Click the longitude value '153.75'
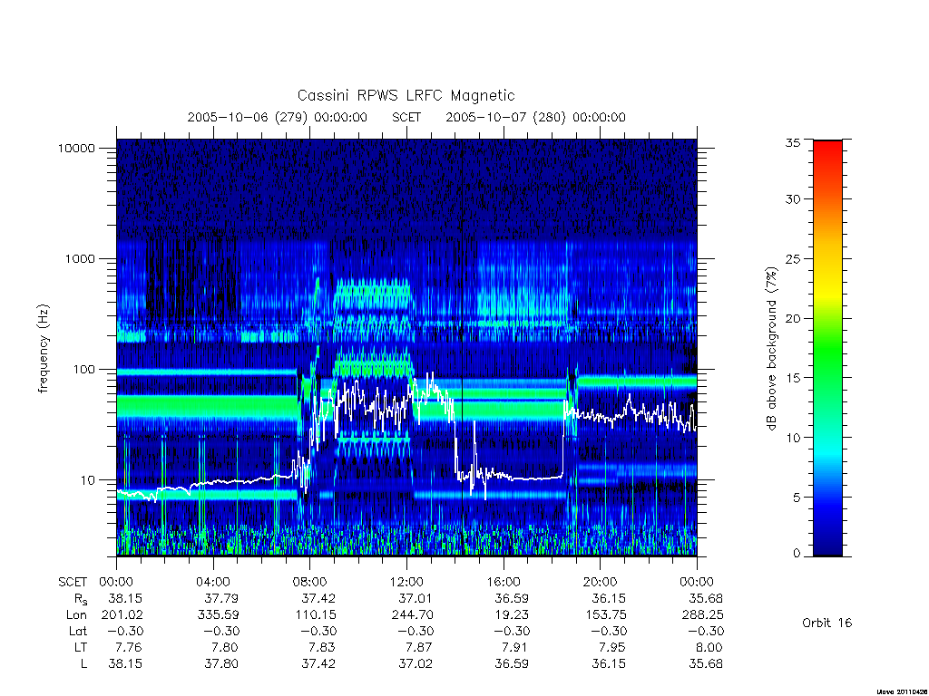 pyautogui.click(x=605, y=615)
